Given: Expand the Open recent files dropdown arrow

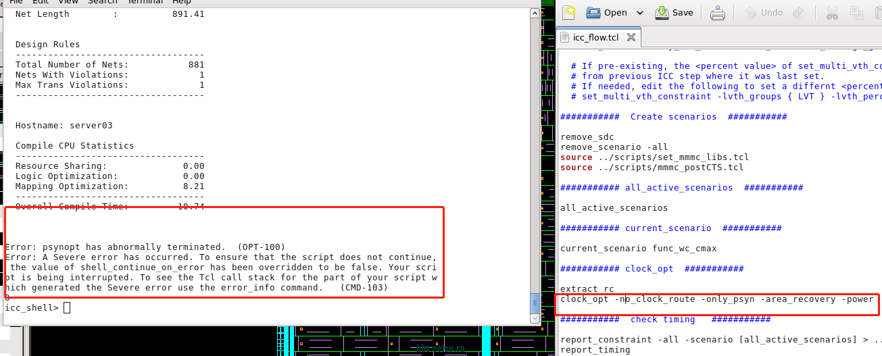Looking at the screenshot, I should 640,12.
